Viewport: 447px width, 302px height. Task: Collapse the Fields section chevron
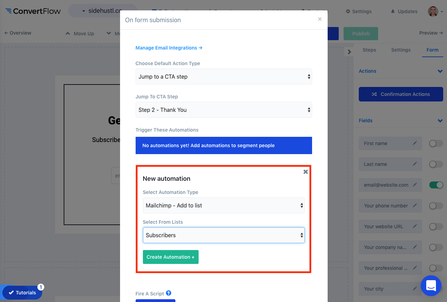pyautogui.click(x=440, y=121)
